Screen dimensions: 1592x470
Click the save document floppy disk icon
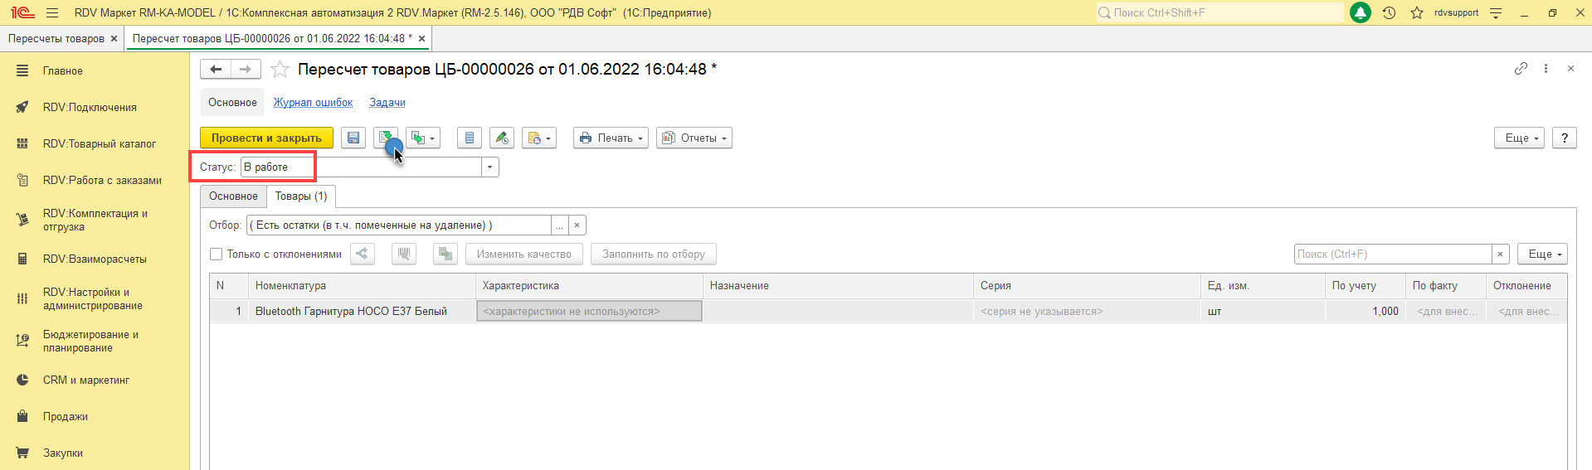[353, 138]
